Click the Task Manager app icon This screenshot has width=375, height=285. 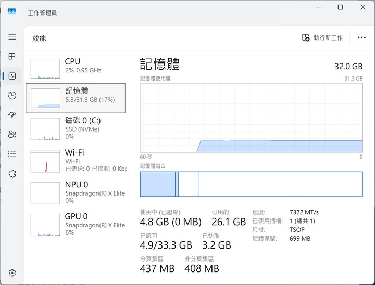(11, 11)
